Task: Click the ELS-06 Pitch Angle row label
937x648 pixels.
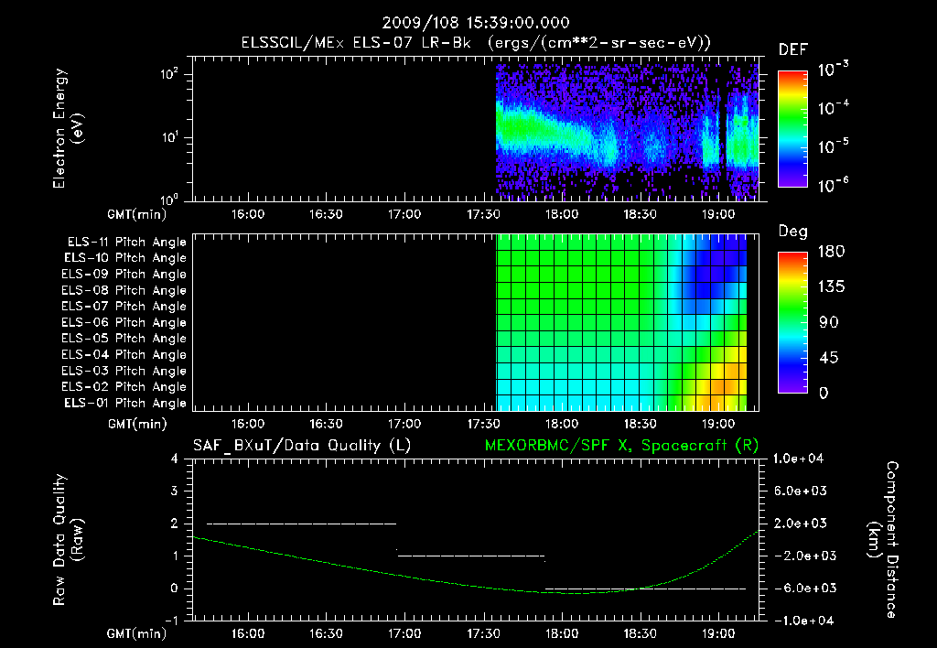Action: (124, 322)
